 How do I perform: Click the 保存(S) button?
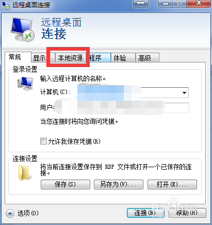coord(66,185)
